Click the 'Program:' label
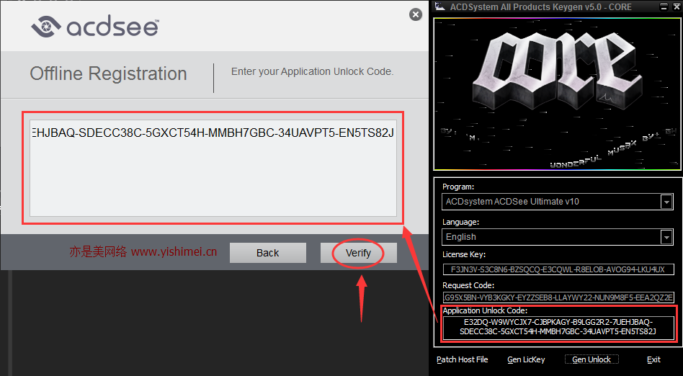The image size is (683, 376). coord(458,187)
